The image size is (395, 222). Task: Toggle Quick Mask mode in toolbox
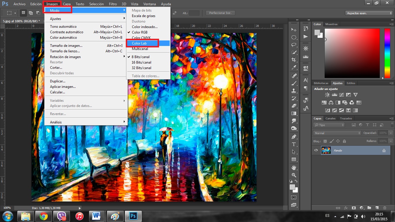(294, 197)
